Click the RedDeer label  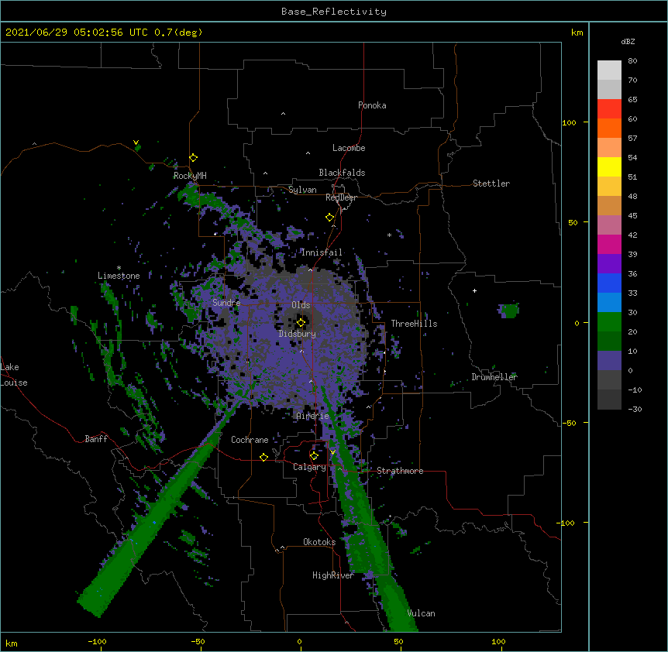[x=341, y=197]
